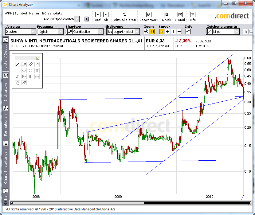Toggle the bar chart volume icon

(x=245, y=32)
